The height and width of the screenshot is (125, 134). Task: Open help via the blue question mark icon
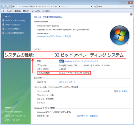pos(131,14)
